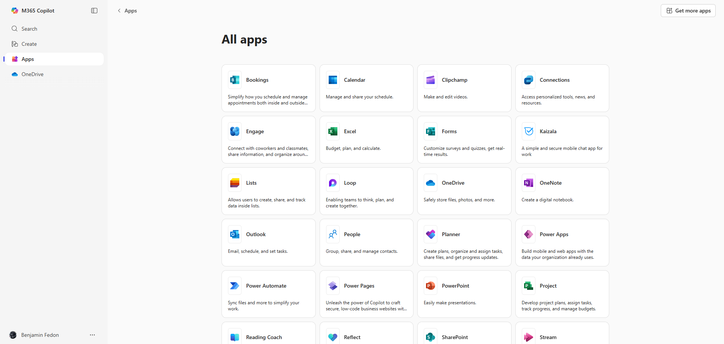Click the OneDrive card icon in All apps
Image resolution: width=724 pixels, height=344 pixels.
coord(431,183)
